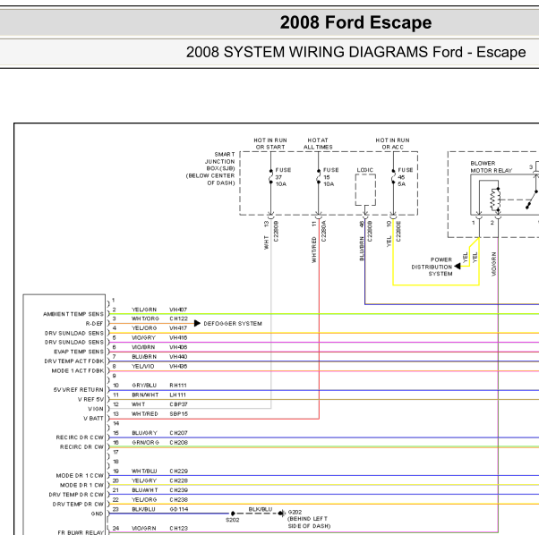Viewport: 539px width, 535px height.
Task: Click the dashed LOGIC box
Action: (x=365, y=190)
